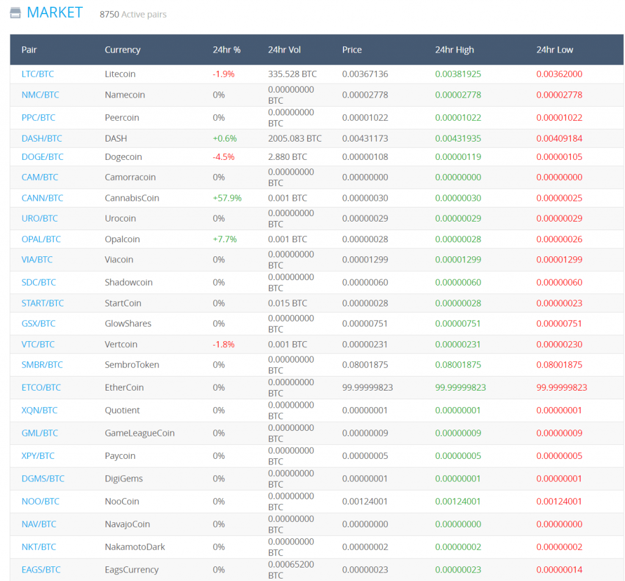Screen dimensions: 625x581
Task: Select the 0.015 BTC volume for StartCoin
Action: tap(287, 303)
